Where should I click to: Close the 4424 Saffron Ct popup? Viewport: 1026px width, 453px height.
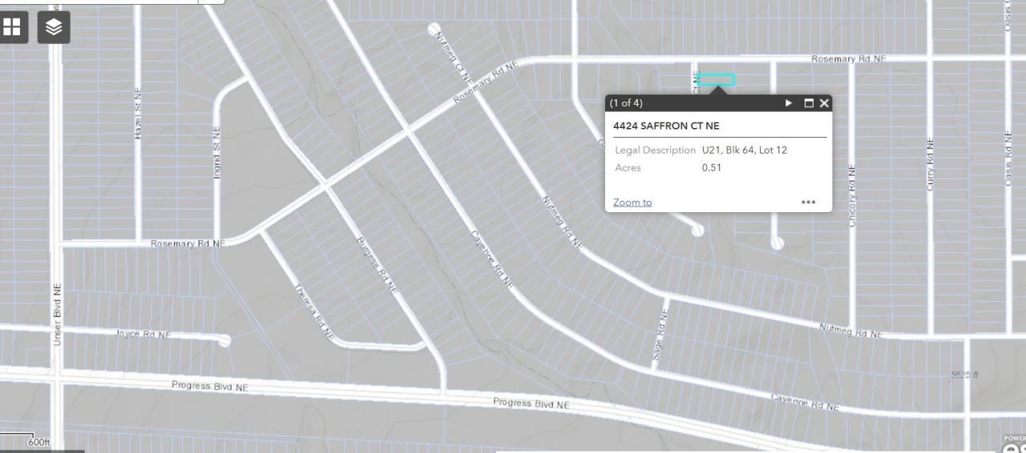(x=824, y=103)
